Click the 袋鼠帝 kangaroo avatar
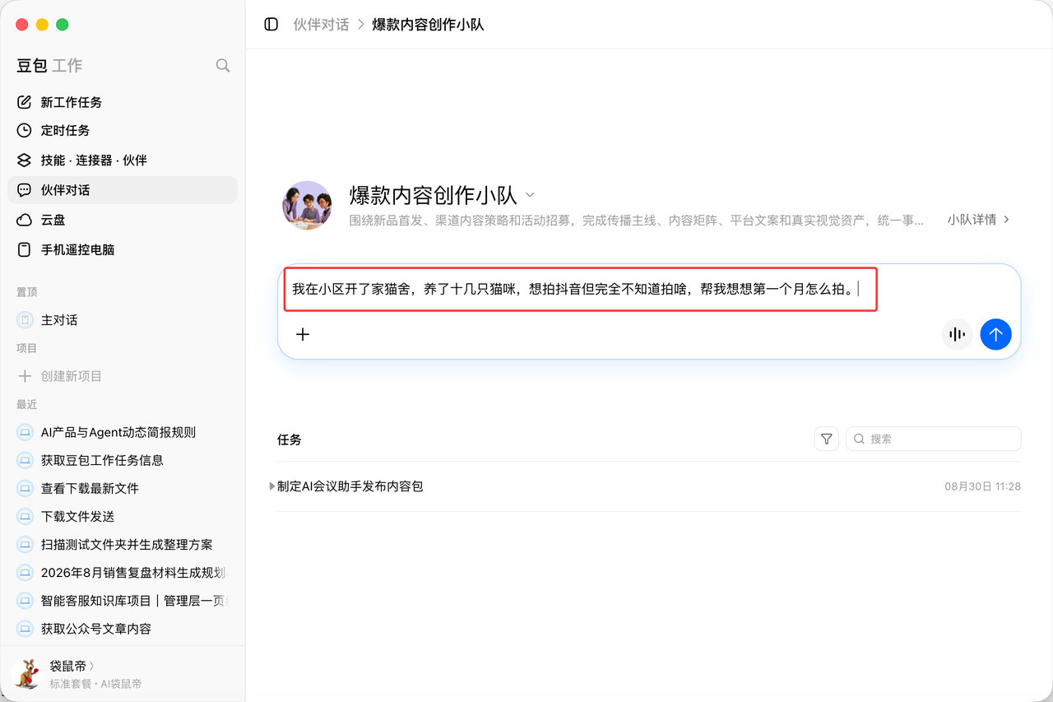1053x702 pixels. pos(28,673)
